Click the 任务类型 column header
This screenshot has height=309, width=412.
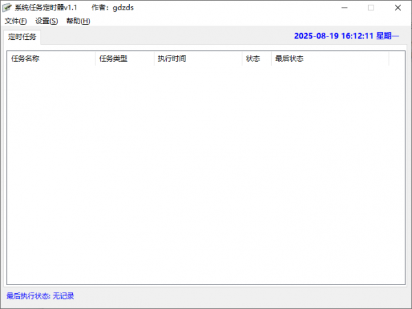point(124,58)
